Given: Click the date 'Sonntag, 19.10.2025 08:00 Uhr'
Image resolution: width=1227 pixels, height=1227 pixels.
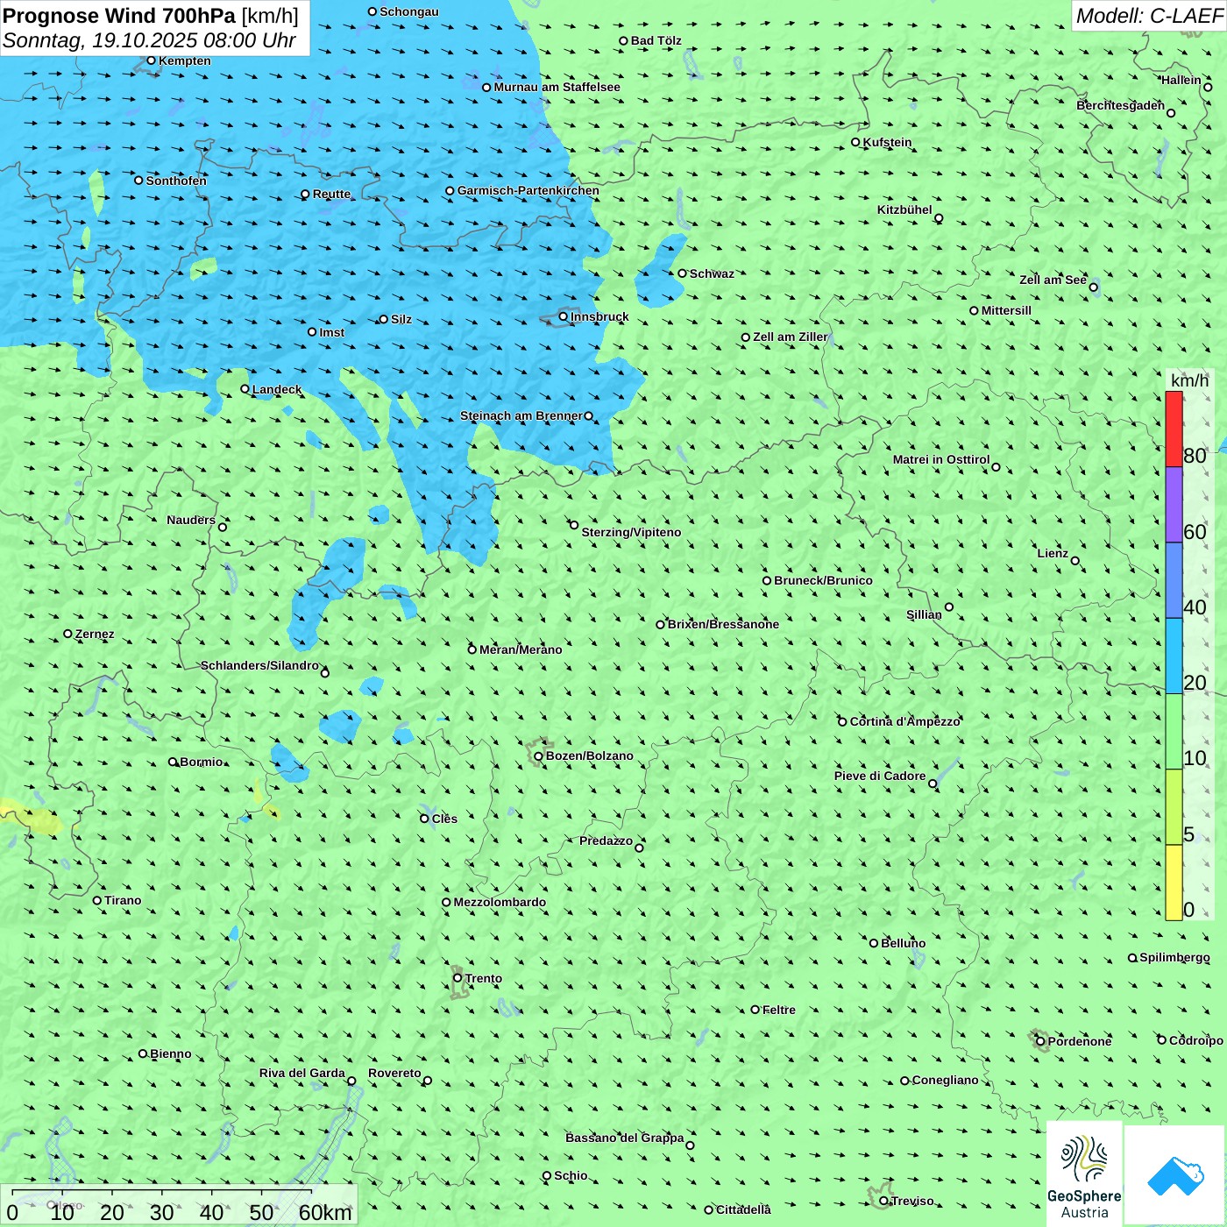Looking at the screenshot, I should [149, 40].
